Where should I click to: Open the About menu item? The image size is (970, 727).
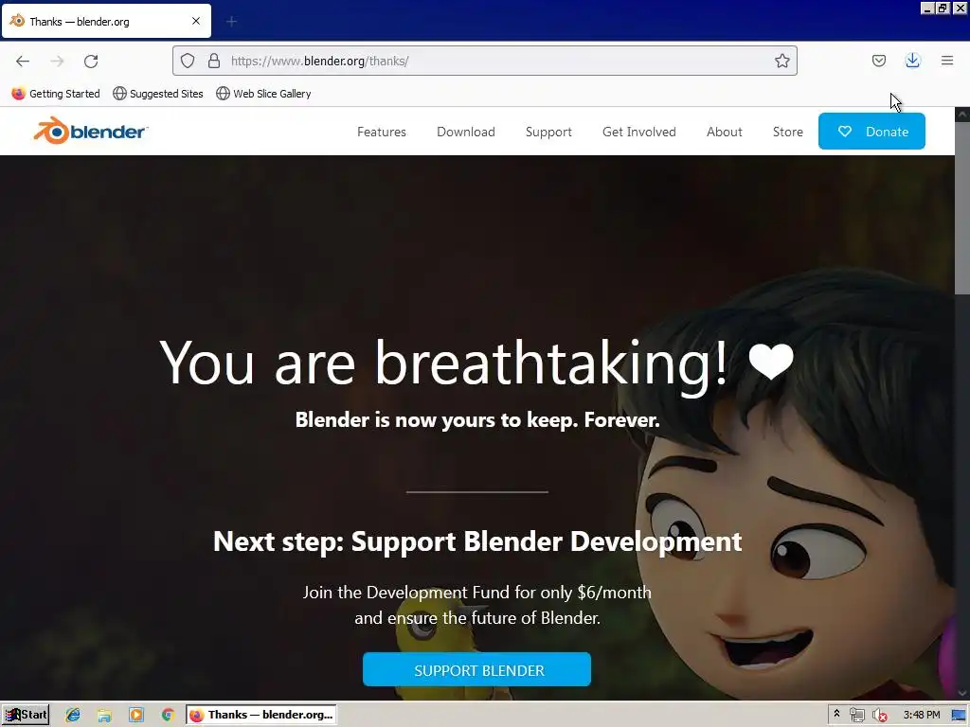724,132
